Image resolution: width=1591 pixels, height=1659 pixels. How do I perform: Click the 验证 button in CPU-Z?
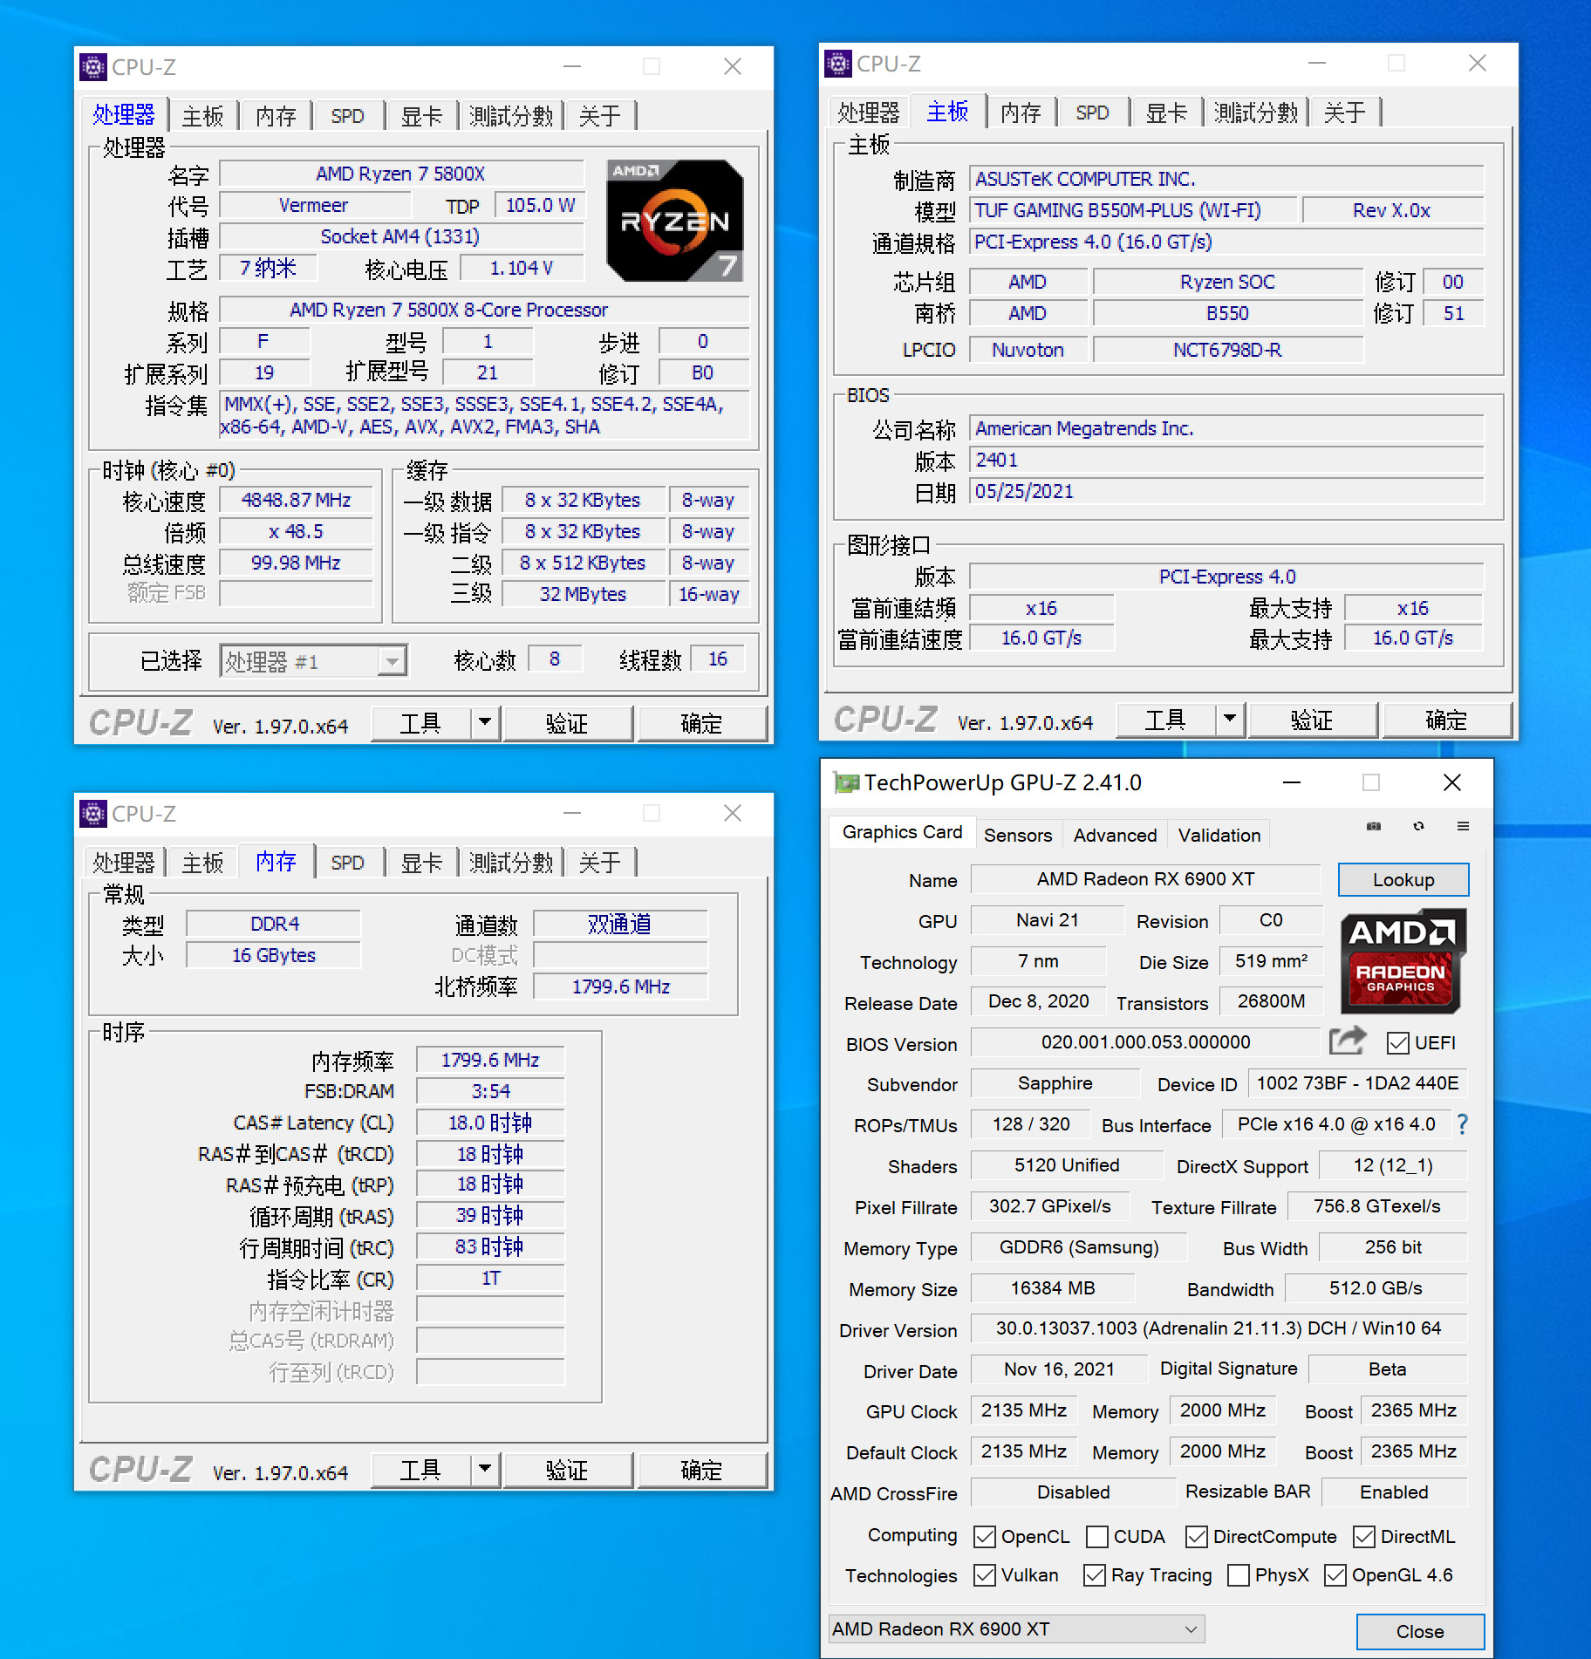pyautogui.click(x=568, y=723)
